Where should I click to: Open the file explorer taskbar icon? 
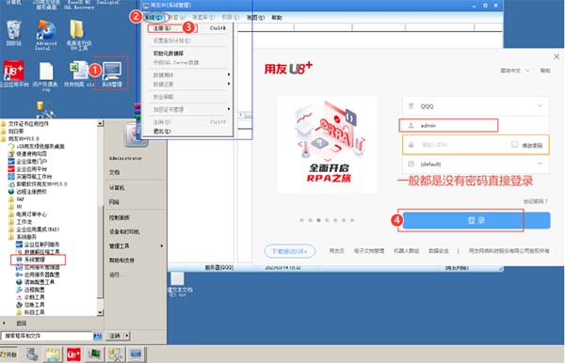tap(53, 355)
